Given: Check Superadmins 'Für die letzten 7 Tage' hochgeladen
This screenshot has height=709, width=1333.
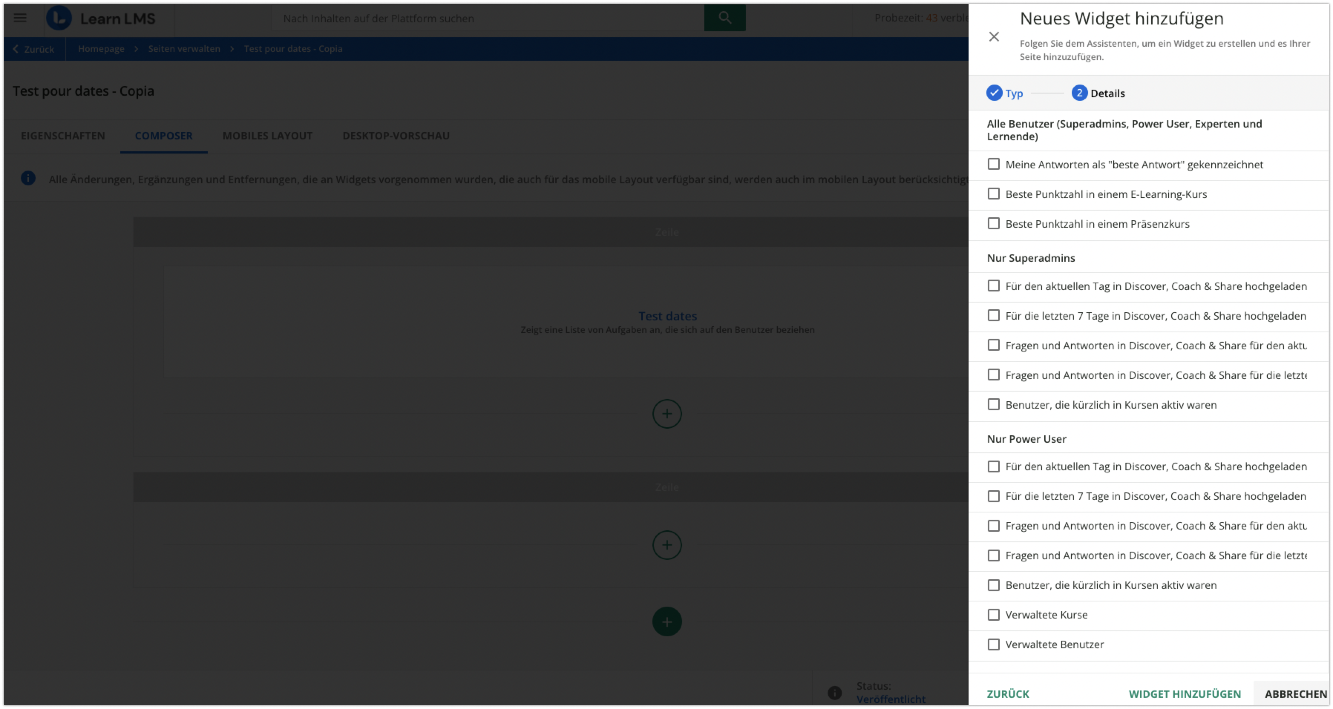Looking at the screenshot, I should [993, 316].
